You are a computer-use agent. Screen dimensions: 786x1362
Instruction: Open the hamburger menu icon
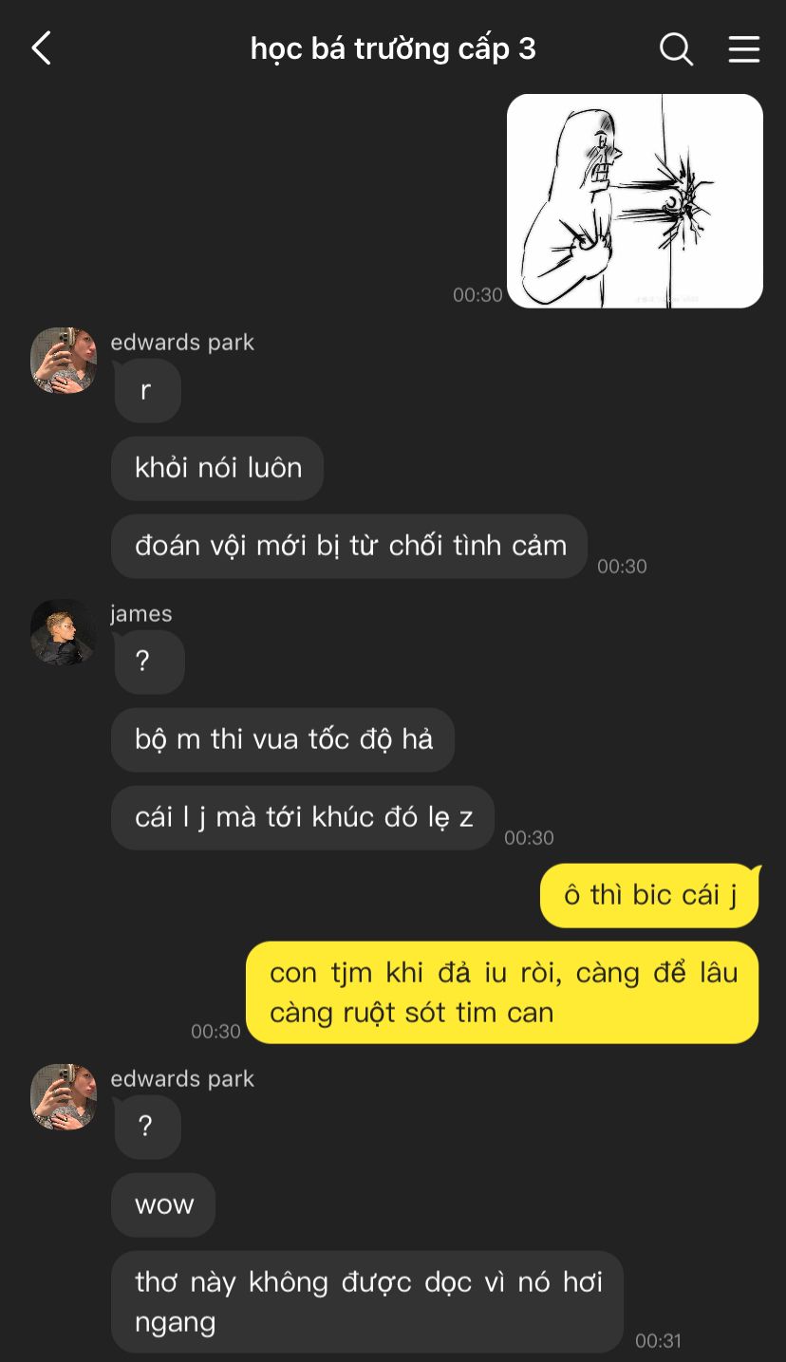coord(744,49)
